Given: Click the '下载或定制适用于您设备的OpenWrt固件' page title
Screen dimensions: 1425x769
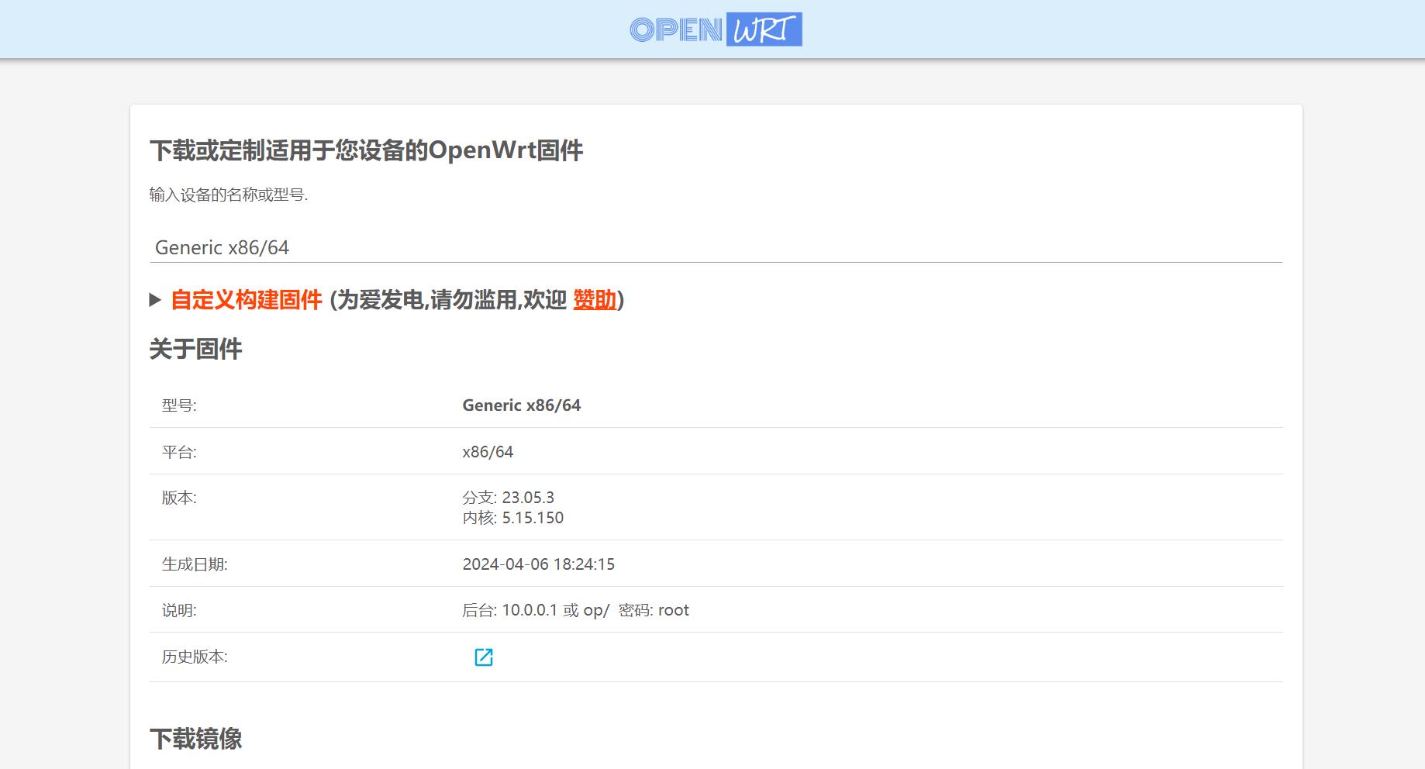Looking at the screenshot, I should (x=366, y=150).
